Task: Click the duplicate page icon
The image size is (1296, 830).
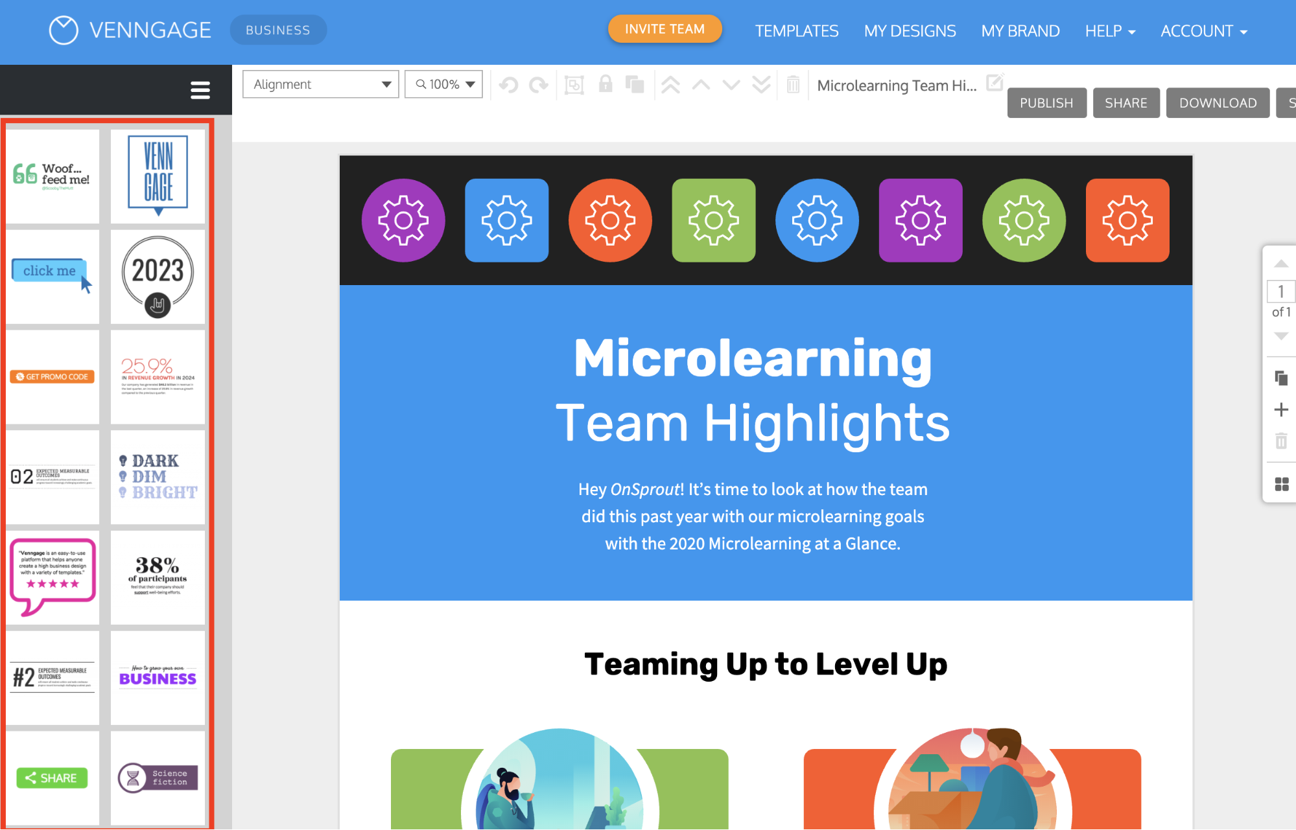Action: tap(1281, 378)
